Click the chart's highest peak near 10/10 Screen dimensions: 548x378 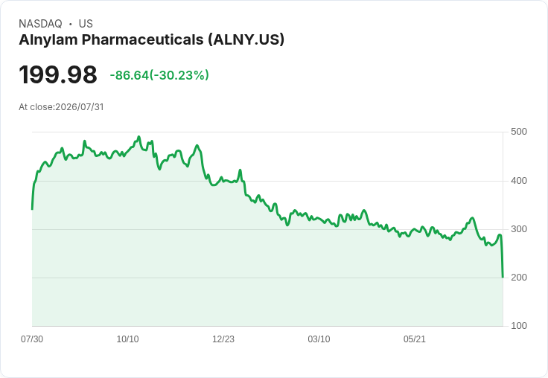pyautogui.click(x=138, y=137)
